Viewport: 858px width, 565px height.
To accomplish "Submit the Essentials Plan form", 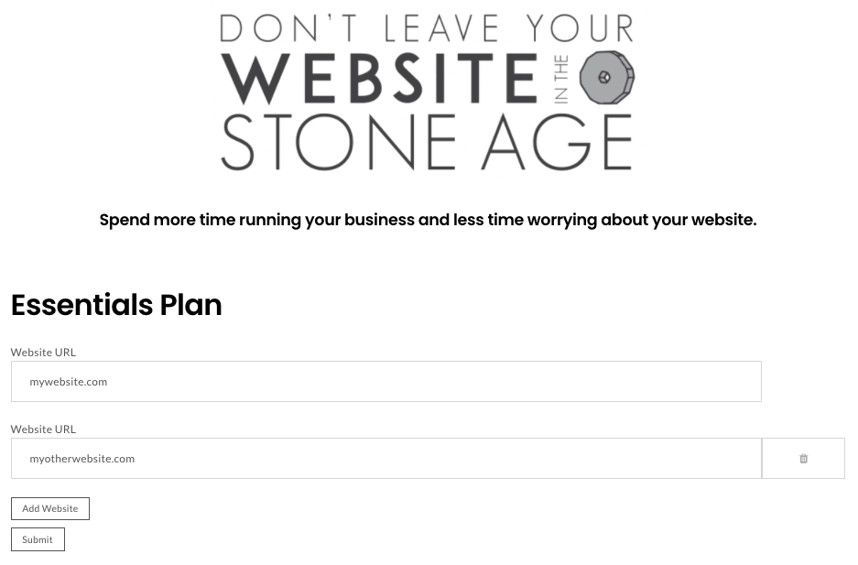I will 38,539.
